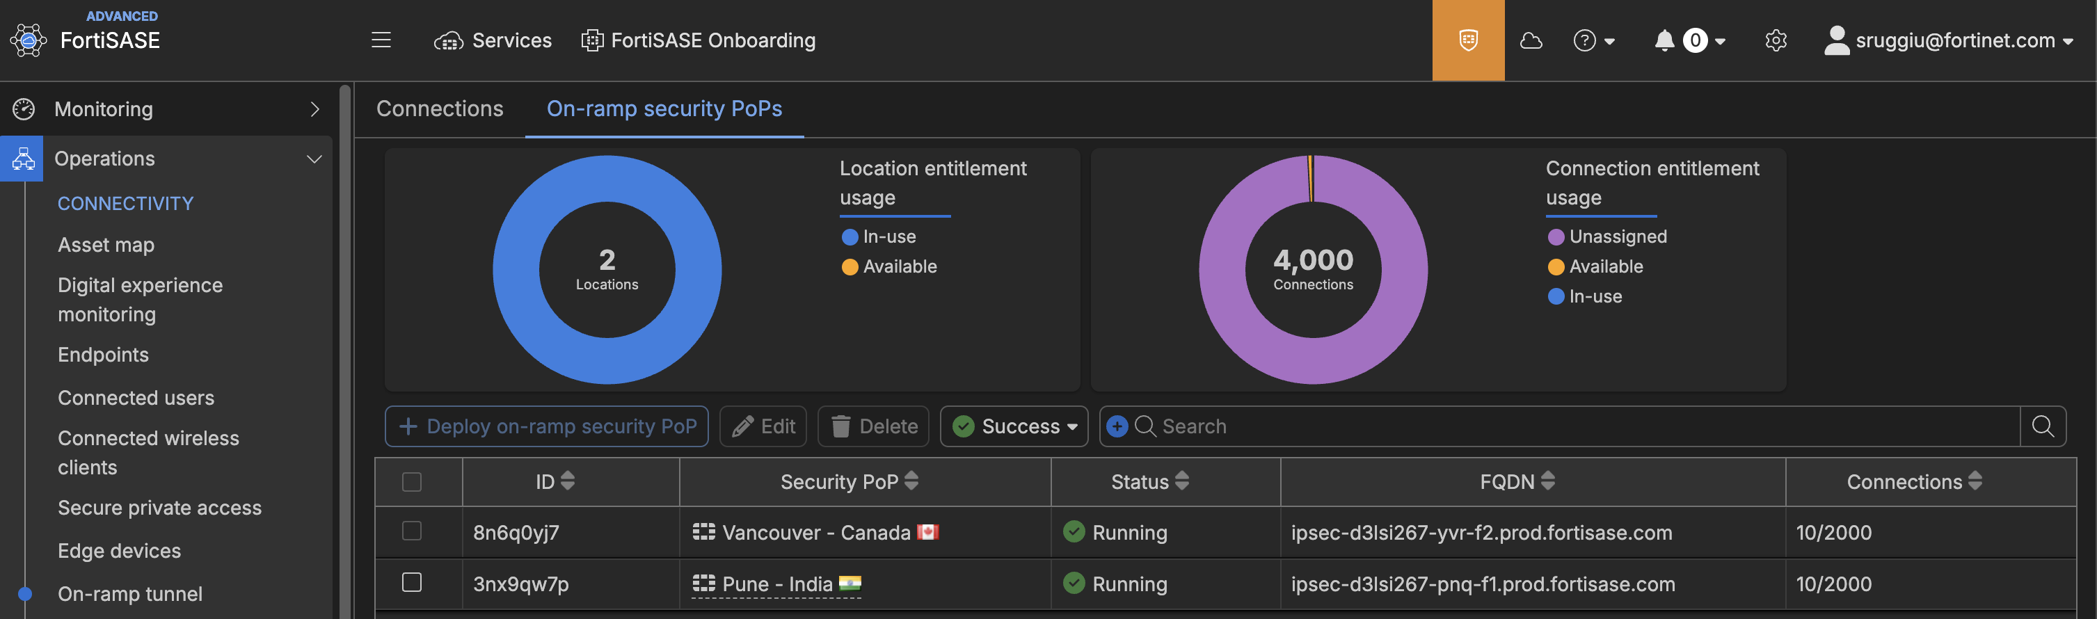Check the 3nx9qw7p row checkbox
2097x619 pixels.
tap(412, 582)
